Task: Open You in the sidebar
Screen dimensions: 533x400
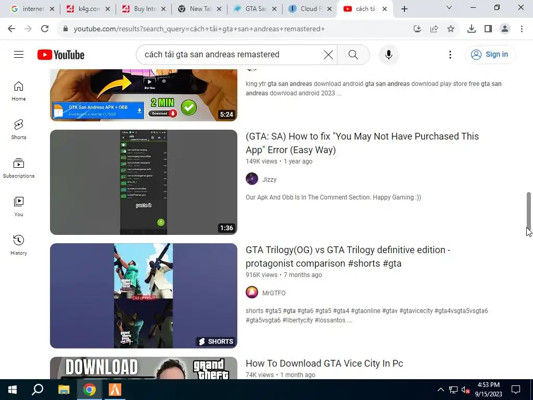Action: pos(19,206)
